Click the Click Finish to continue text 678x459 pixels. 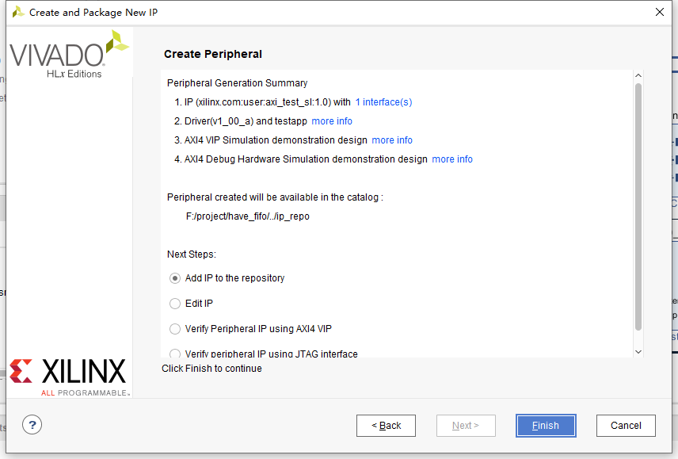click(x=212, y=369)
